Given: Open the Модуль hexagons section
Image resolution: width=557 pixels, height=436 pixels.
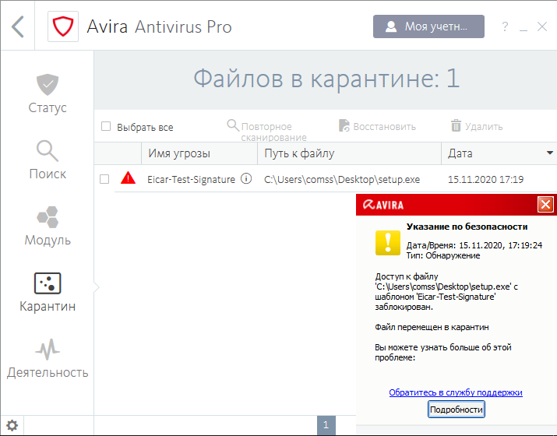Looking at the screenshot, I should (x=48, y=226).
